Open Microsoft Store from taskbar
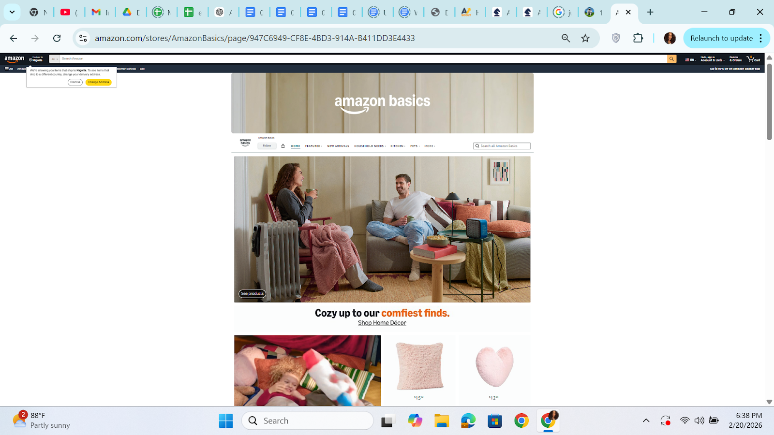This screenshot has width=774, height=435. tap(494, 421)
